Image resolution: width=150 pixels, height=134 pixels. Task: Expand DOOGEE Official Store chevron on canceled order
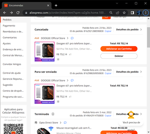click(x=68, y=38)
